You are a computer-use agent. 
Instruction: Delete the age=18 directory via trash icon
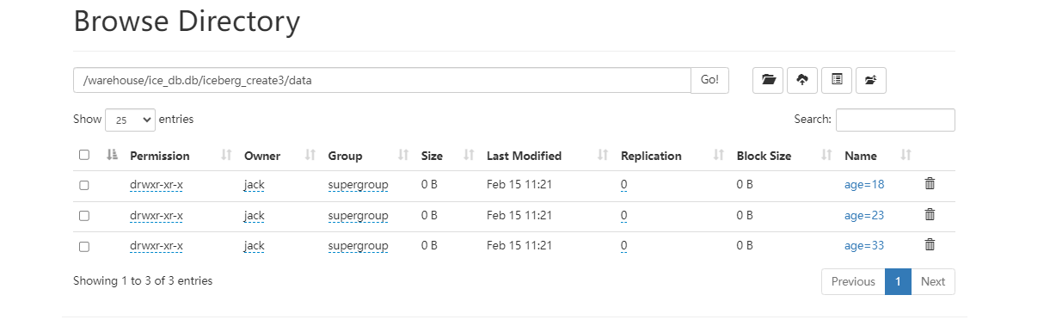coord(930,183)
